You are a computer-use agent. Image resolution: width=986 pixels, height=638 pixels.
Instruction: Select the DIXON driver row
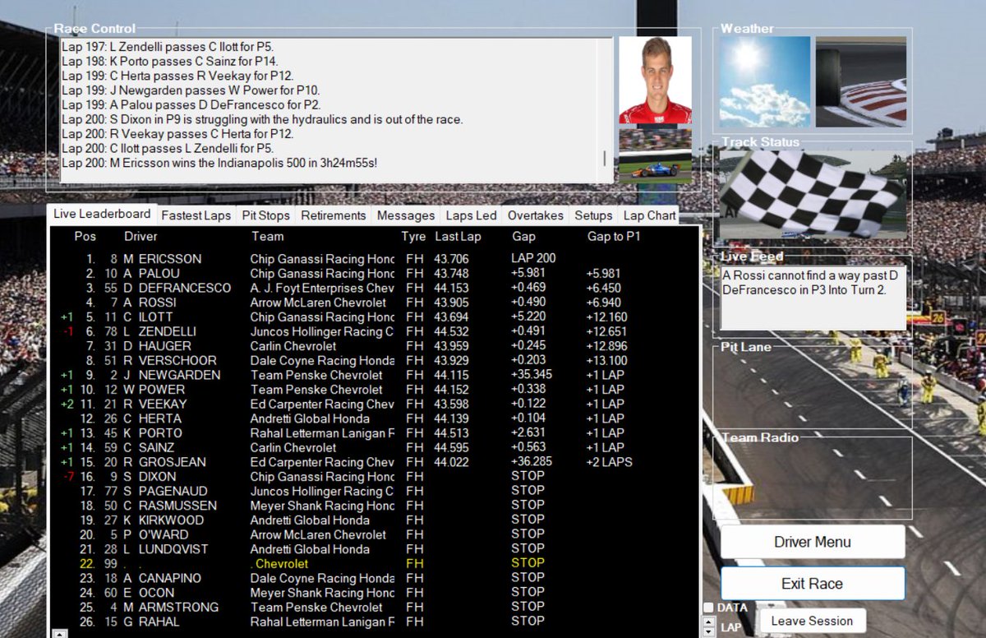(374, 477)
